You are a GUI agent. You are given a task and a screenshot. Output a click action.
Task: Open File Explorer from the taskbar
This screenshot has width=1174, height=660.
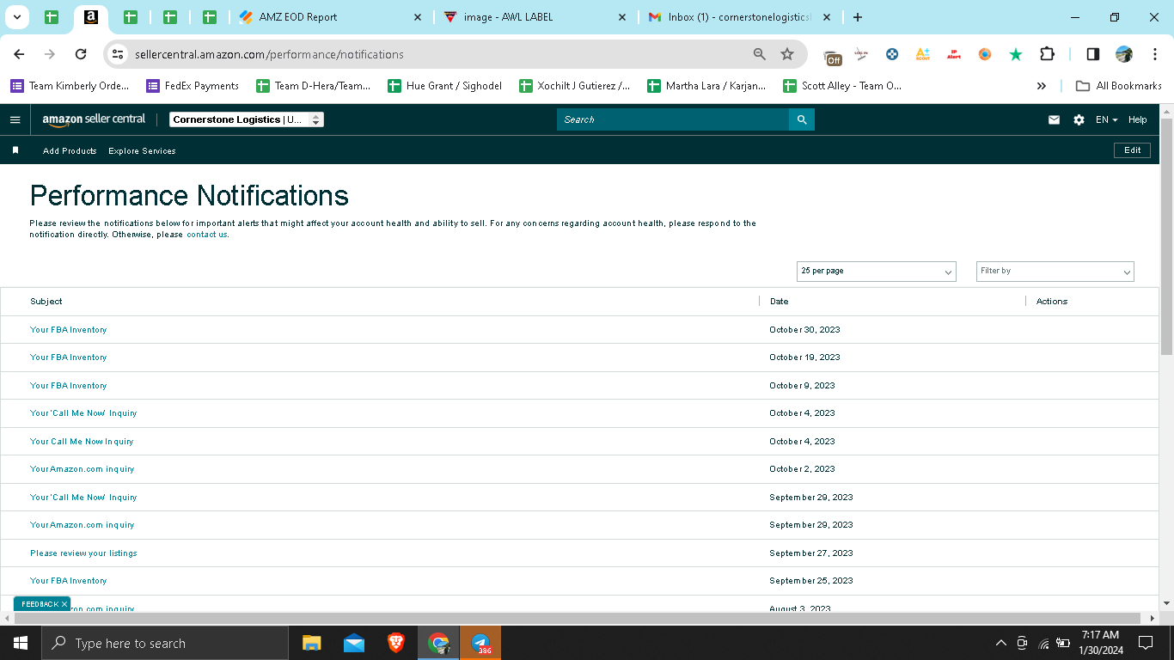point(311,643)
